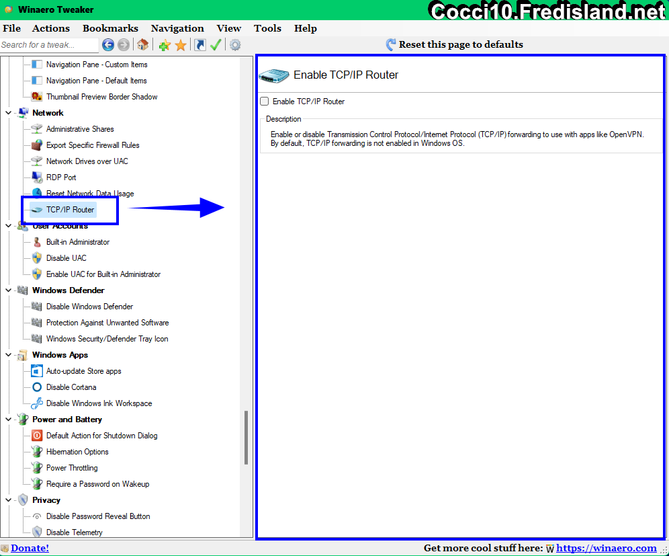Open the Actions menu
This screenshot has height=556, width=669.
pos(51,28)
